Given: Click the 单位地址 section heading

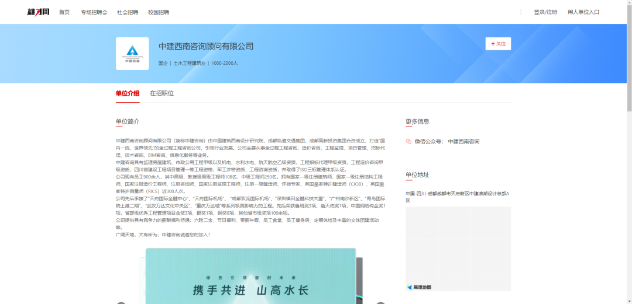Looking at the screenshot, I should (418, 175).
